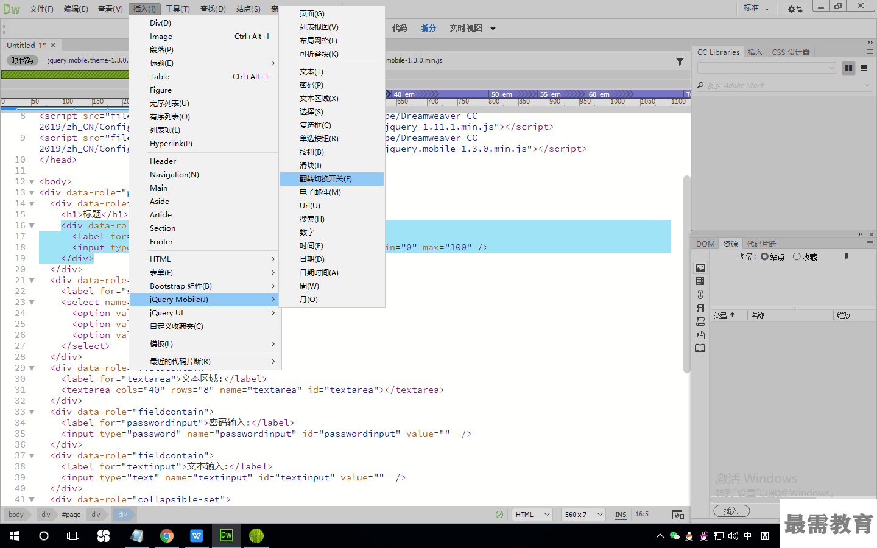Switch to 拆分 view
The image size is (877, 548).
point(429,28)
